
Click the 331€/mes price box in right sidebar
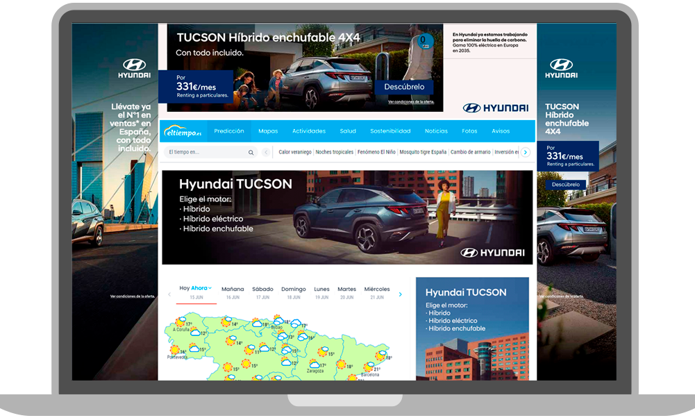click(x=568, y=156)
